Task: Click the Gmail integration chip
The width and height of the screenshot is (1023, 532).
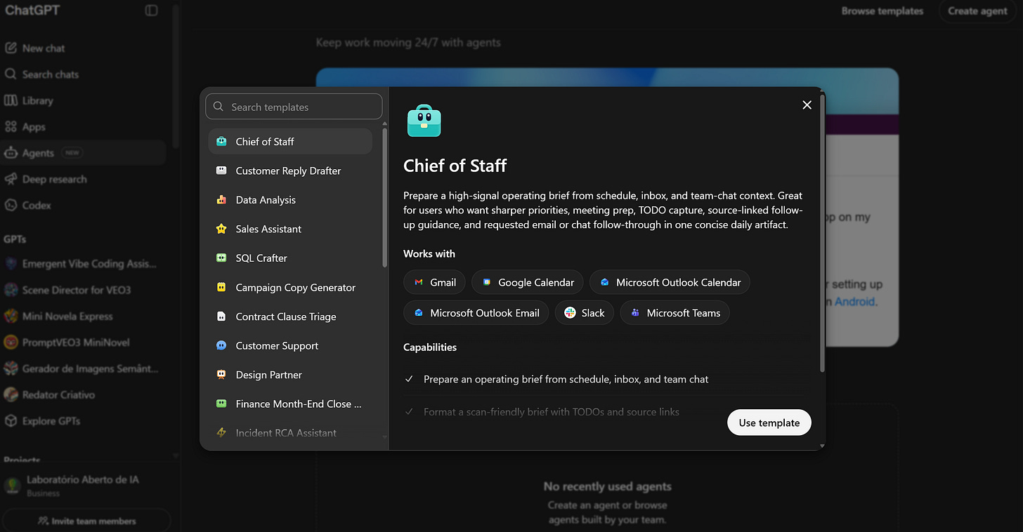Action: pyautogui.click(x=434, y=282)
